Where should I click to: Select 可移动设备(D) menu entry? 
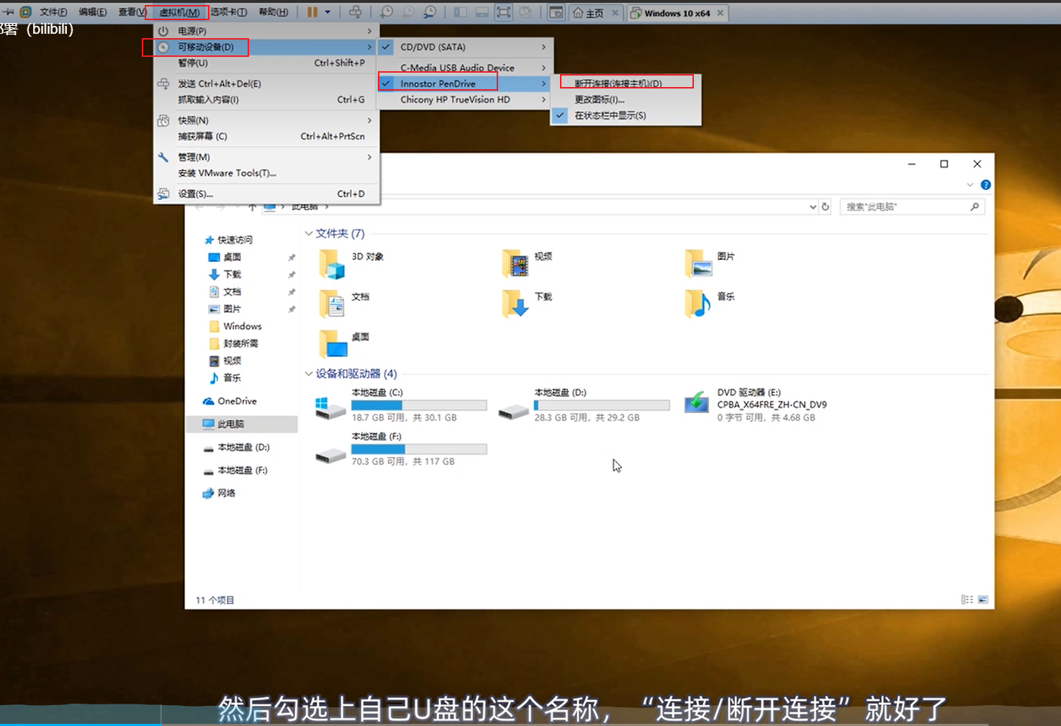pyautogui.click(x=266, y=47)
